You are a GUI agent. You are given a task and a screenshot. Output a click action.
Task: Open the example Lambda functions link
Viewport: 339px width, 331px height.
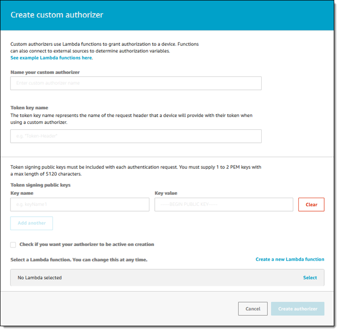(52, 58)
